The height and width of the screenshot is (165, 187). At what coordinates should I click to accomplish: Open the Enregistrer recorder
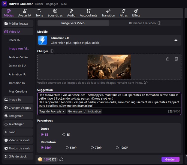pos(18,116)
